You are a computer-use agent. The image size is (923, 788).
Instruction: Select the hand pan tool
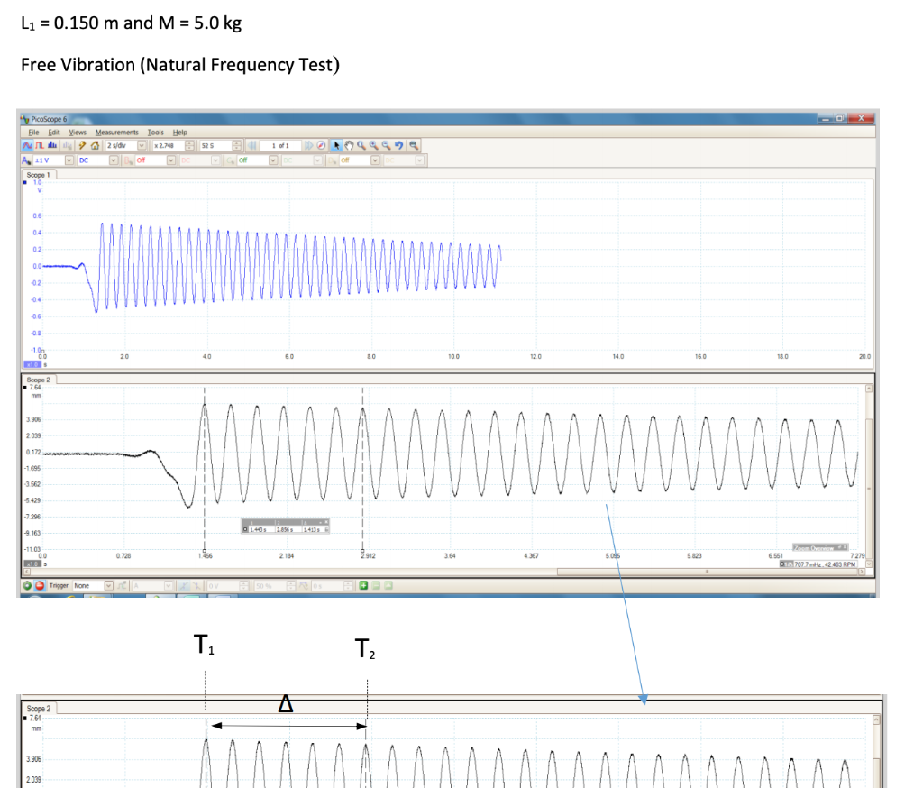click(x=348, y=145)
